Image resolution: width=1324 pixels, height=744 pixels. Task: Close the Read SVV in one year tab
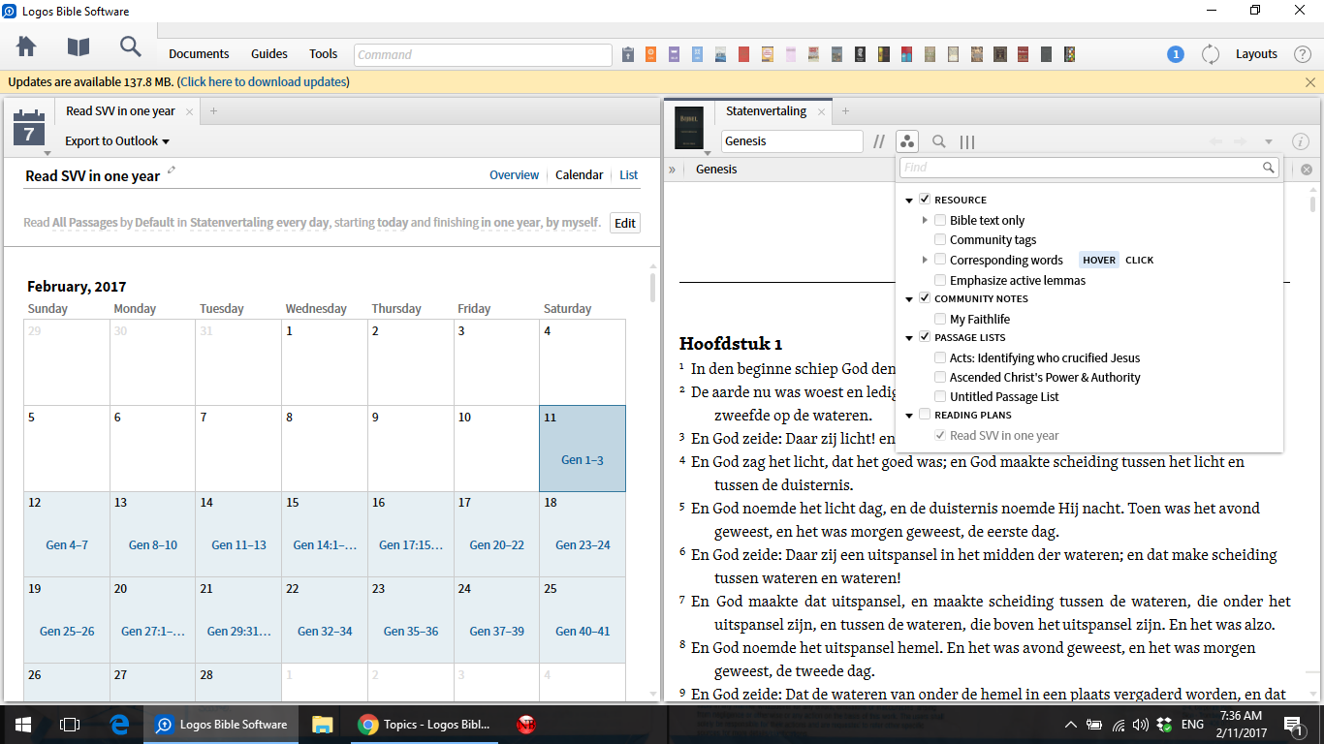point(190,112)
